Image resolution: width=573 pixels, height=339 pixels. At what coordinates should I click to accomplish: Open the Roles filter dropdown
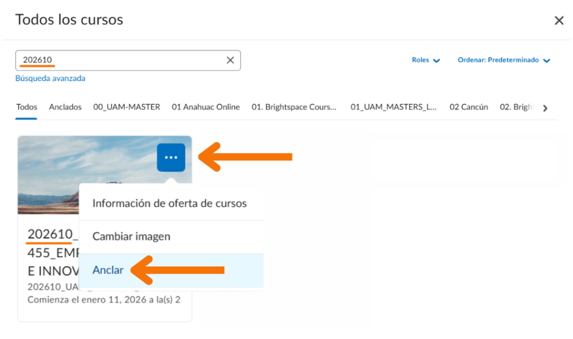[426, 60]
